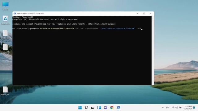
Task: Click the "Containers-DisposableClientVM" string
Action: click(117, 29)
